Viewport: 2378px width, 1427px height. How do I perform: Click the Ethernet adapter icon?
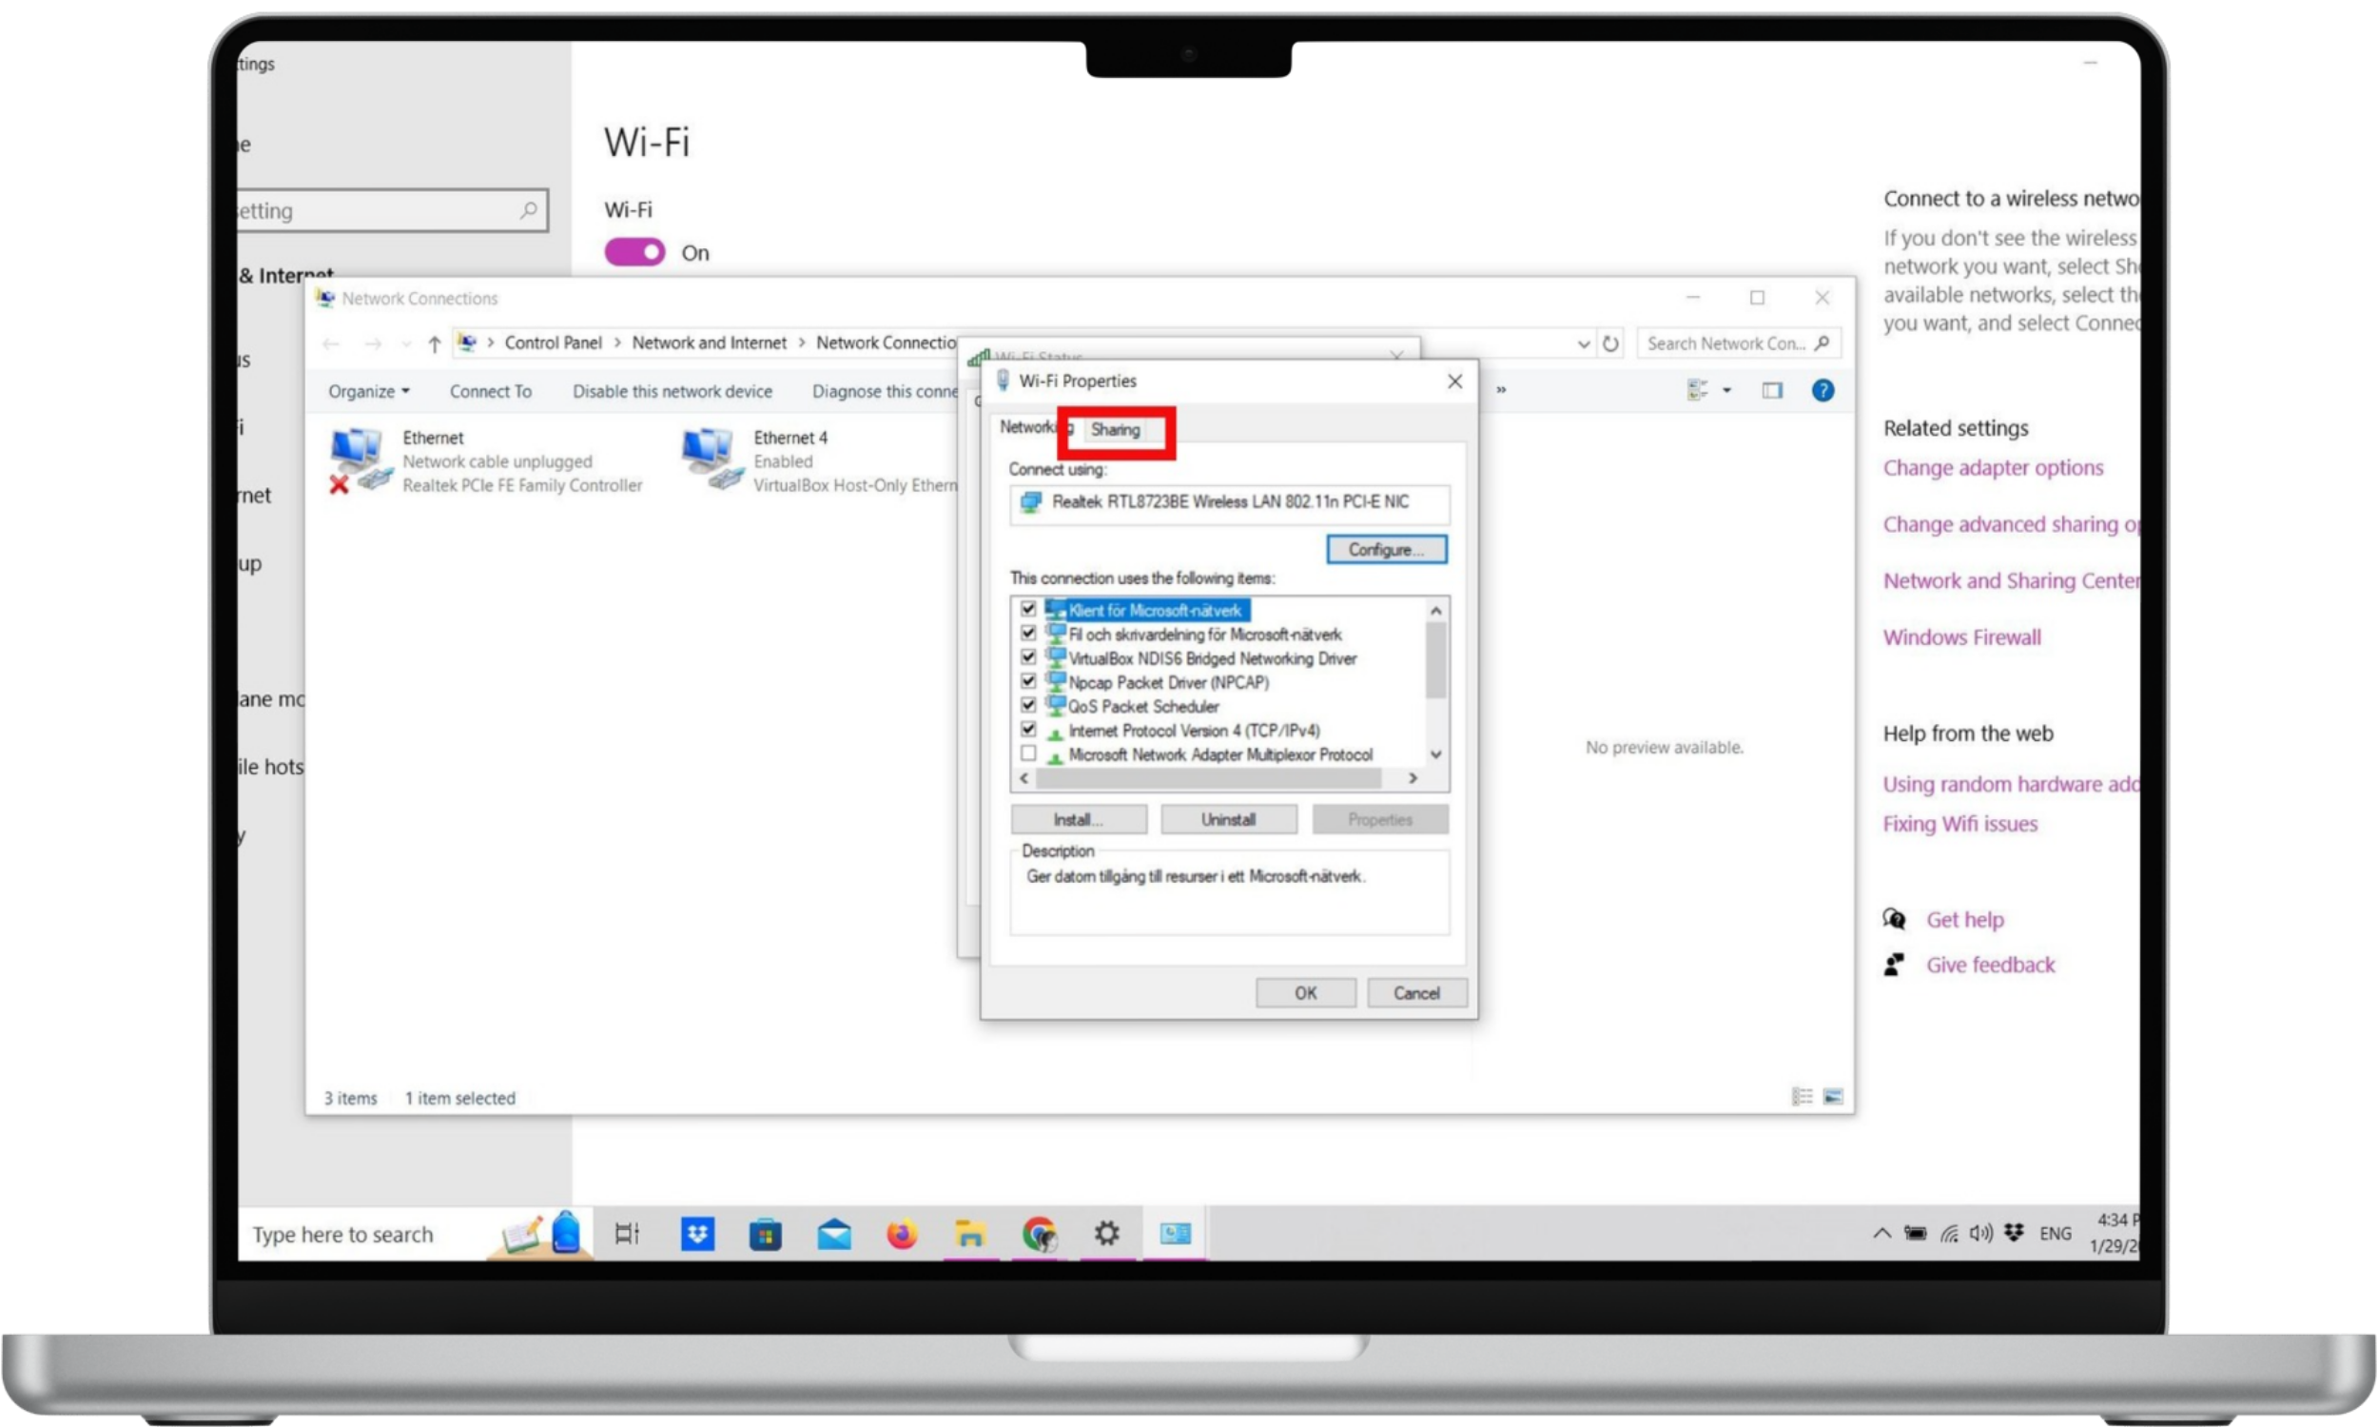[360, 460]
